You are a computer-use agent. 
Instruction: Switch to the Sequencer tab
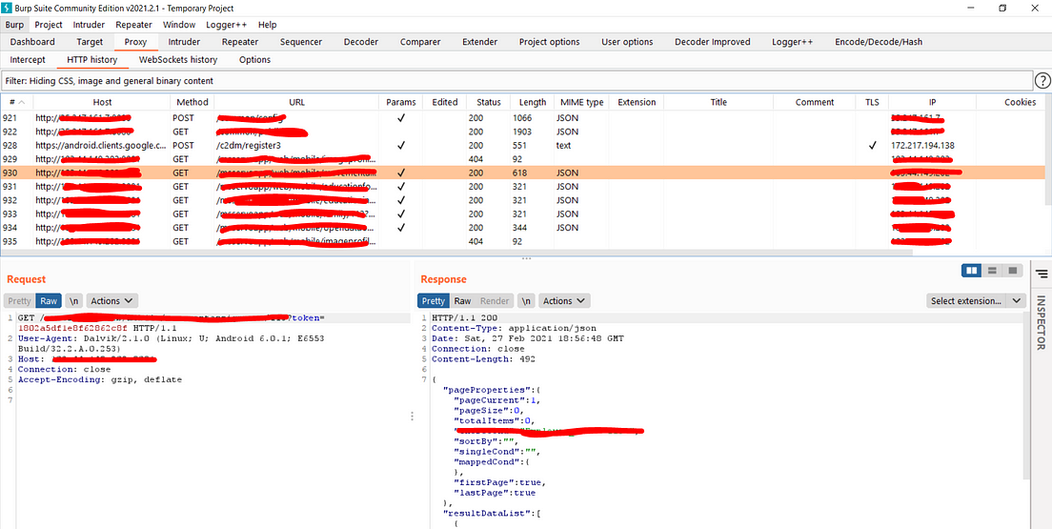pyautogui.click(x=301, y=42)
